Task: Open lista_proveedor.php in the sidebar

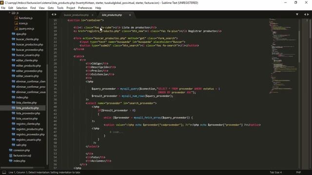Action: pos(28,113)
